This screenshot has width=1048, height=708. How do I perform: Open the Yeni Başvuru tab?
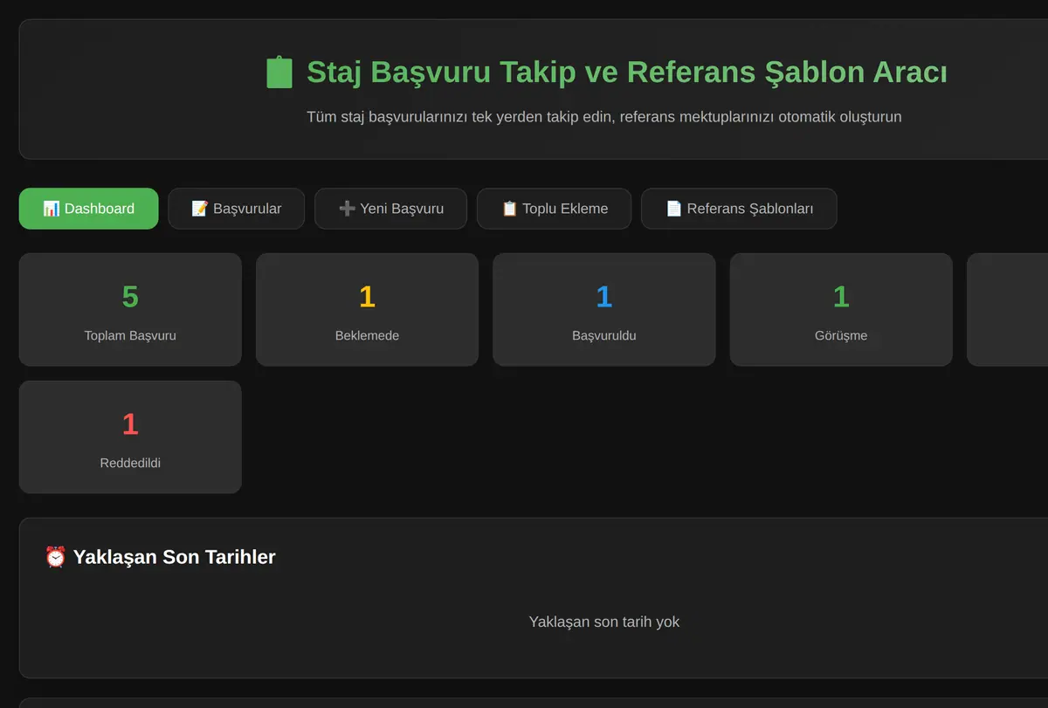tap(390, 209)
